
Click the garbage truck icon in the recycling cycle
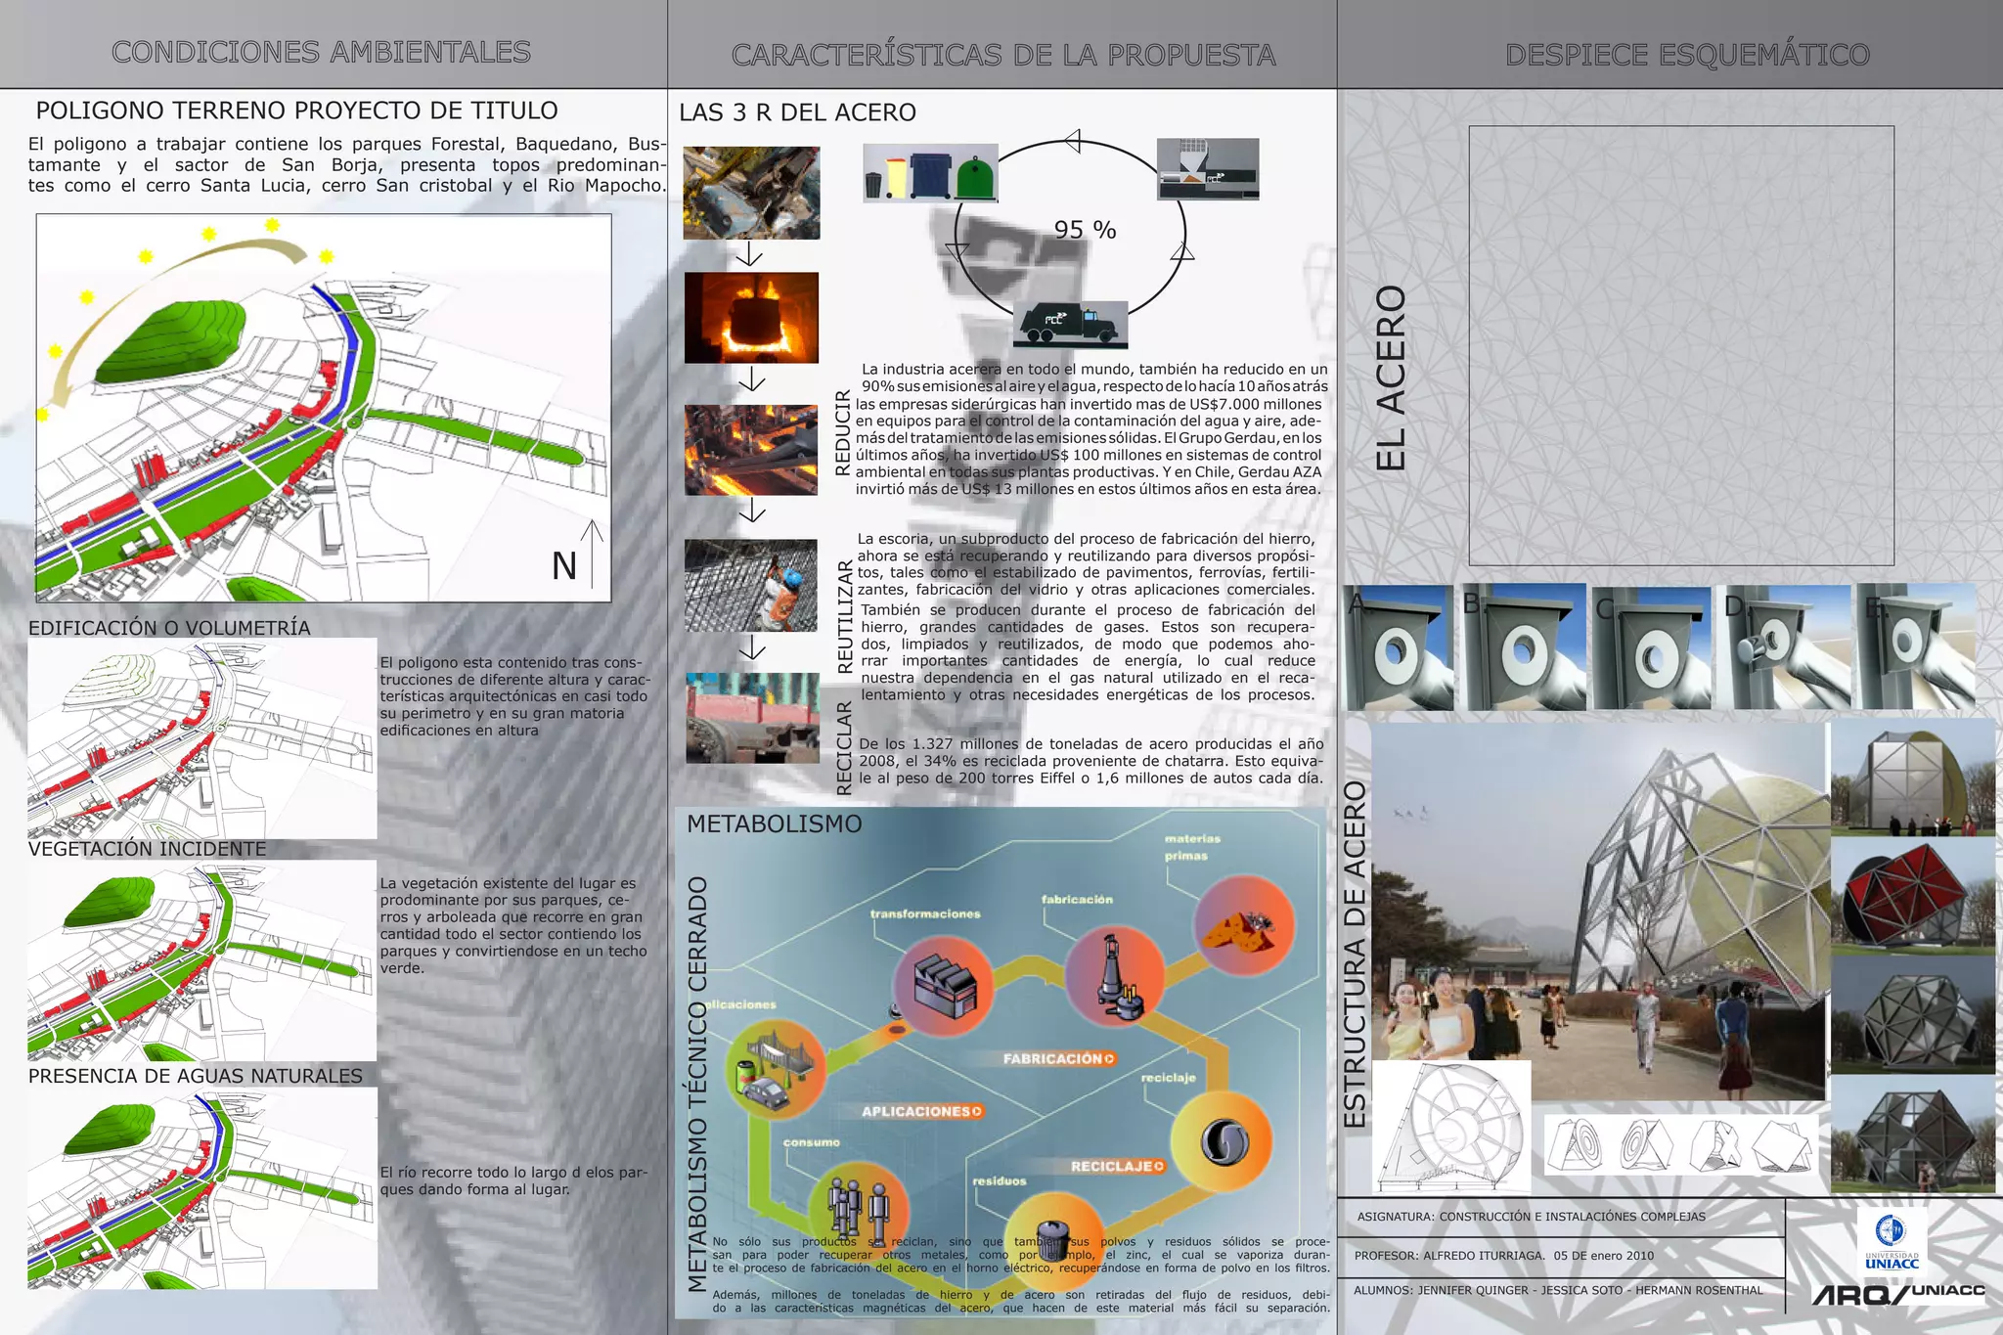click(1071, 325)
